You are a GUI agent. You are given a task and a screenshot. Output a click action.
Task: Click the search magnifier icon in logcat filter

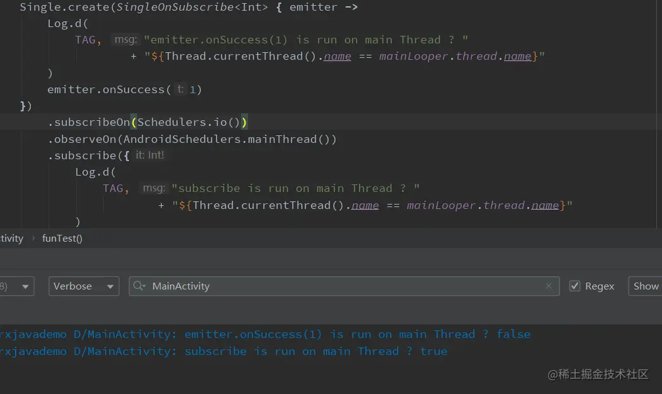click(139, 286)
